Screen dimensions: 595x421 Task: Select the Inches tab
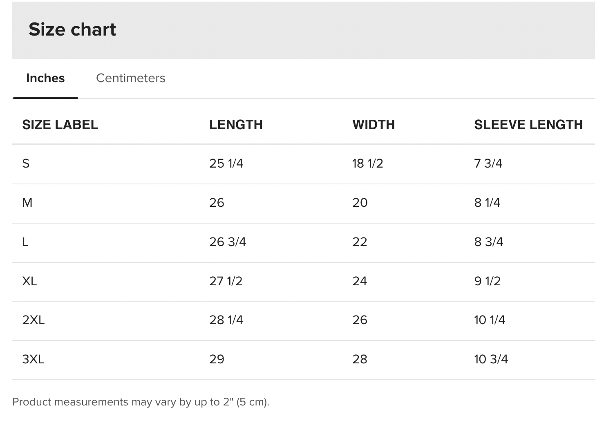click(x=45, y=78)
